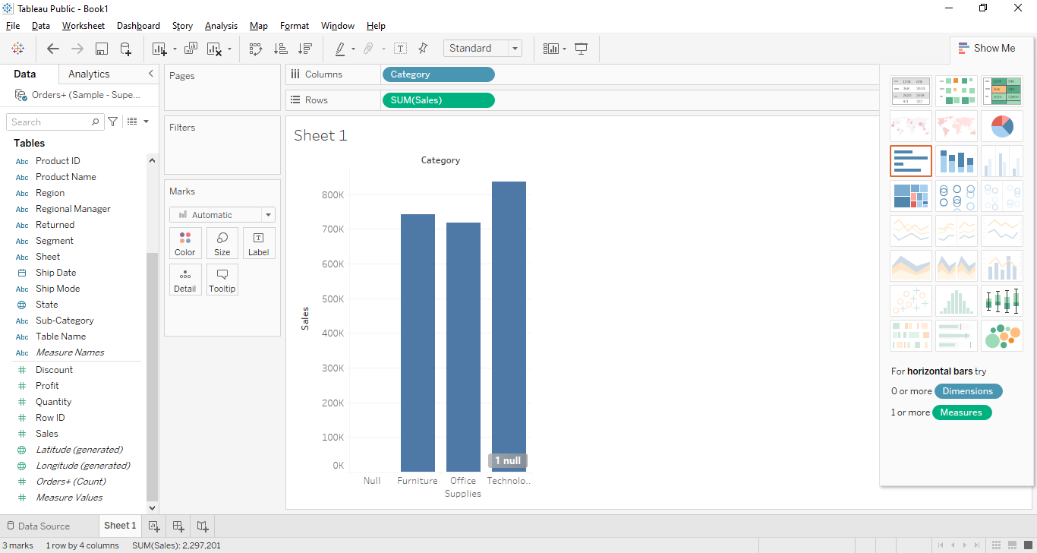This screenshot has width=1037, height=553.
Task: Choose the treemap chart in Show Me
Action: click(911, 196)
